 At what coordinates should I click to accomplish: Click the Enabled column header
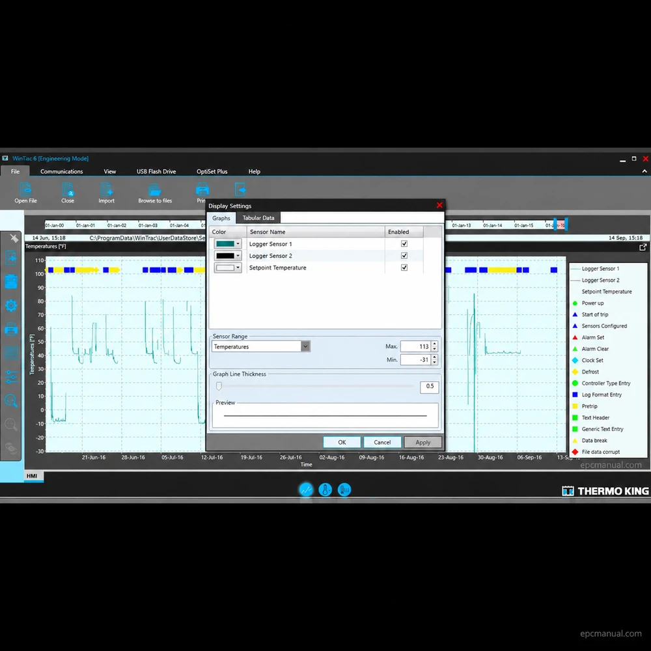point(404,232)
